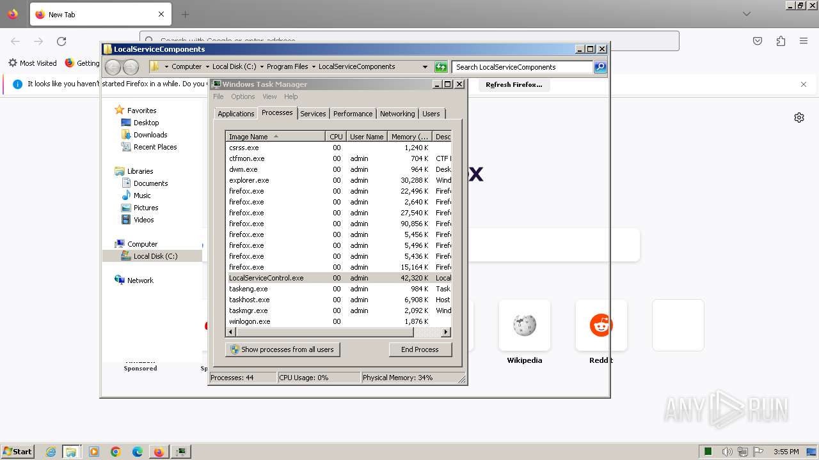Switch to the Users tab
The height and width of the screenshot is (460, 819).
click(x=431, y=114)
